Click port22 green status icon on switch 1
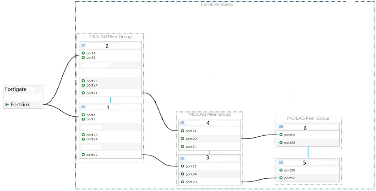This screenshot has height=191, width=376. (x=83, y=155)
